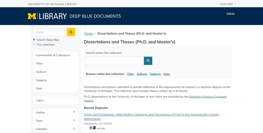The image size is (263, 133).
Task: Expand the Subtopic filter facet
Action: point(56,129)
